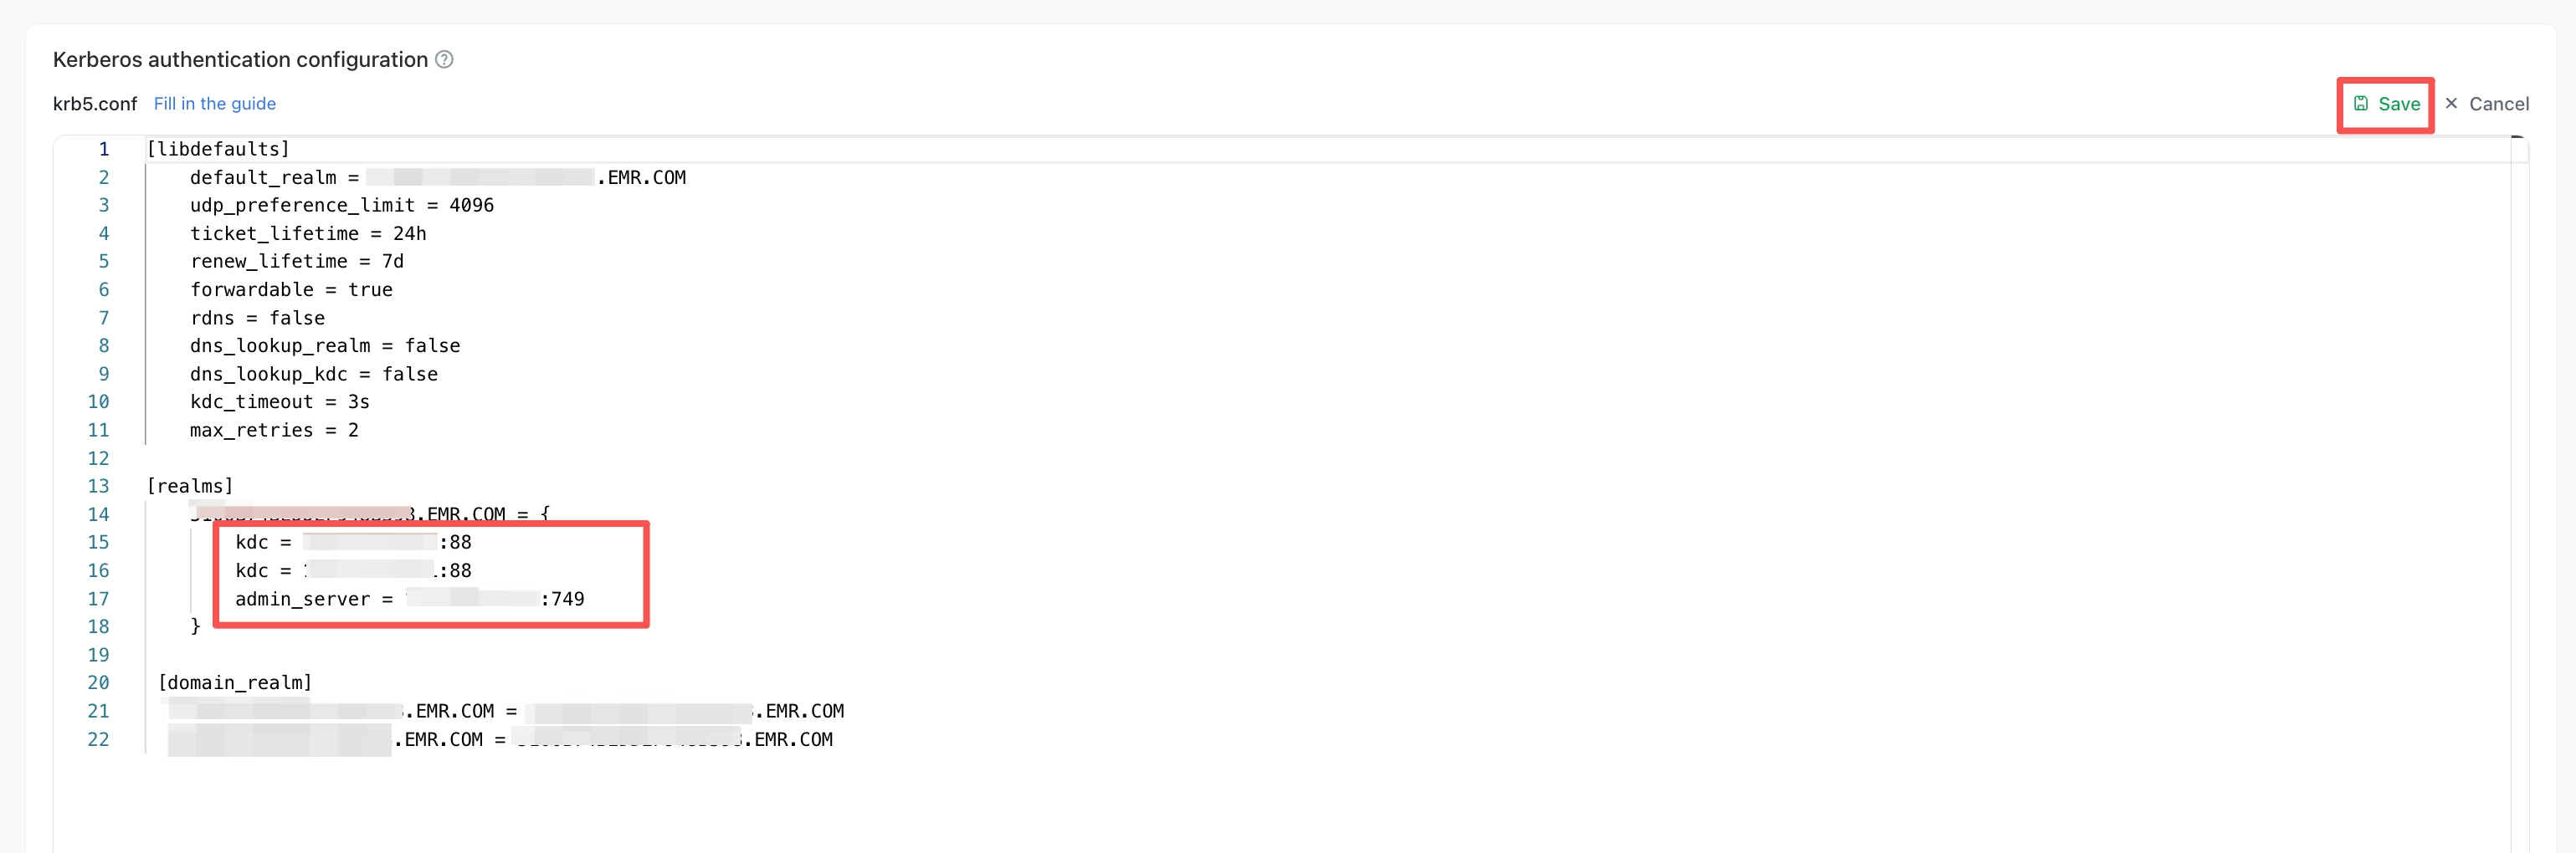Open the "Fill in the guide" link
2576x853 pixels.
[214, 104]
